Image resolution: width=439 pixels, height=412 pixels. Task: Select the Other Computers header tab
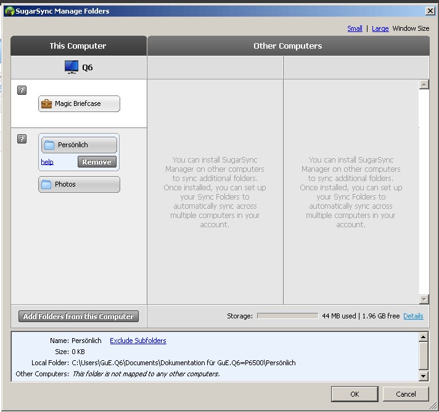(x=287, y=46)
